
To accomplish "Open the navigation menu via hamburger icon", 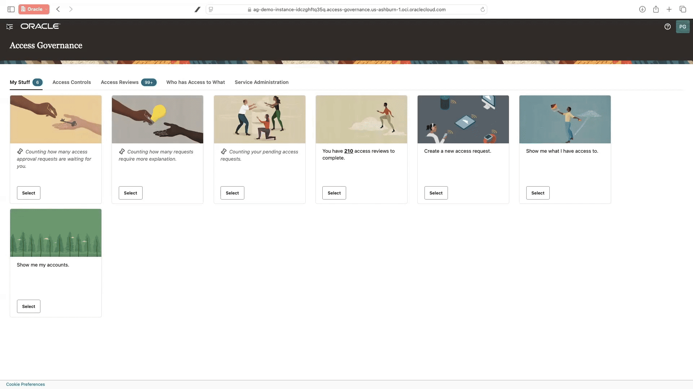I will (10, 26).
